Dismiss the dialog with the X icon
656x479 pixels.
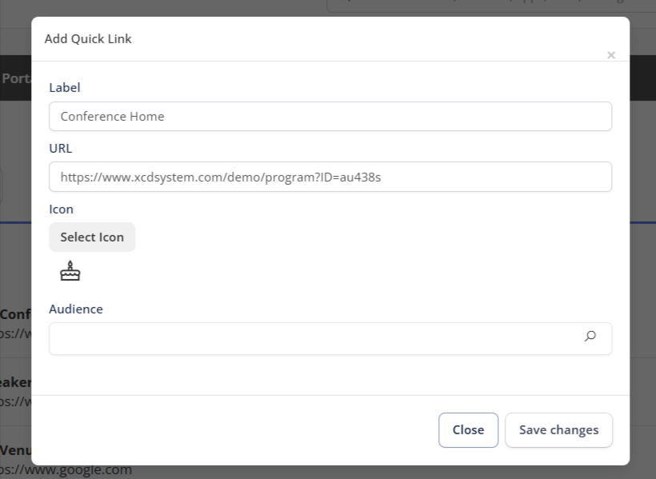[x=611, y=55]
